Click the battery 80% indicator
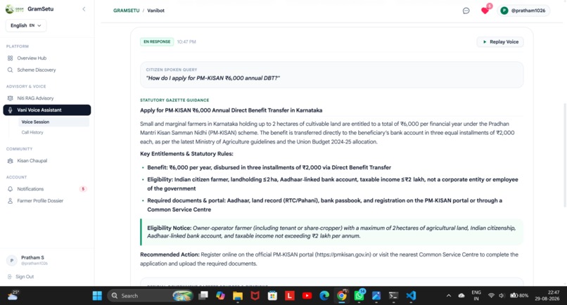Image resolution: width=567 pixels, height=305 pixels. [519, 296]
